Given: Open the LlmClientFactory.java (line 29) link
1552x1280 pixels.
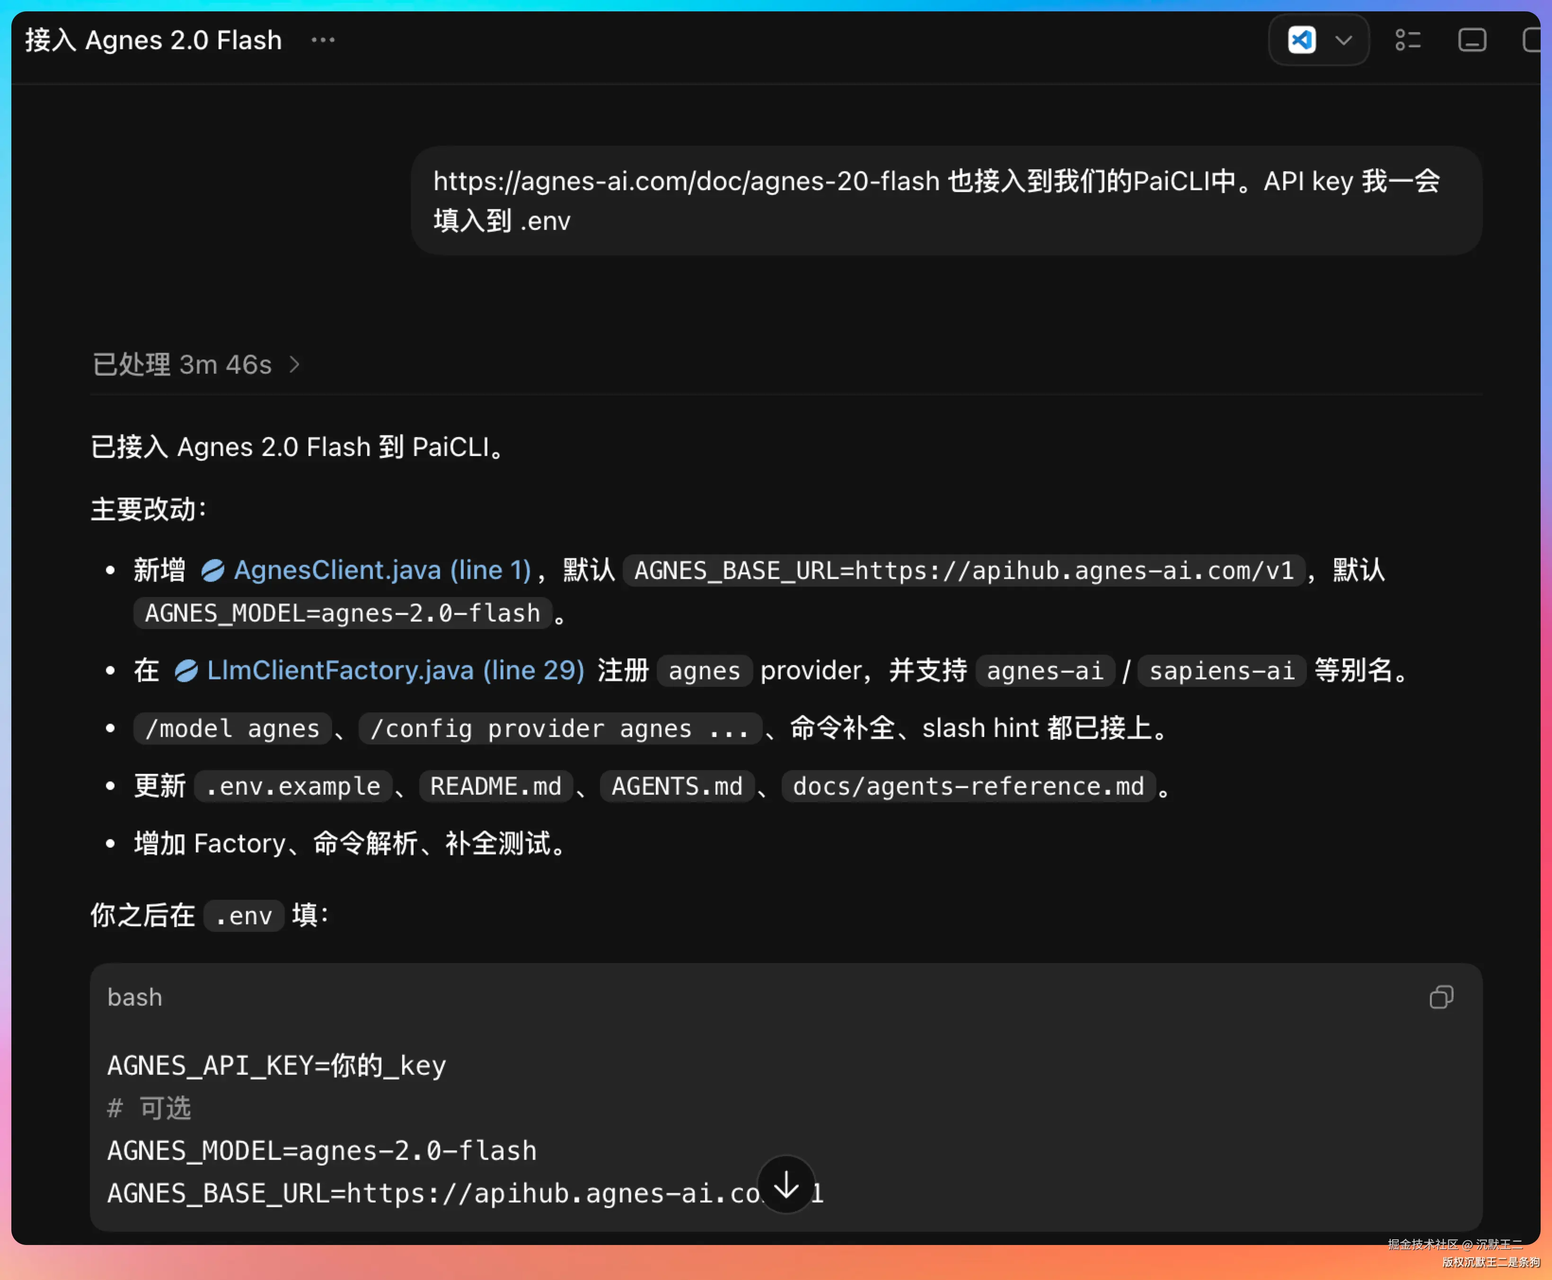Looking at the screenshot, I should point(396,670).
